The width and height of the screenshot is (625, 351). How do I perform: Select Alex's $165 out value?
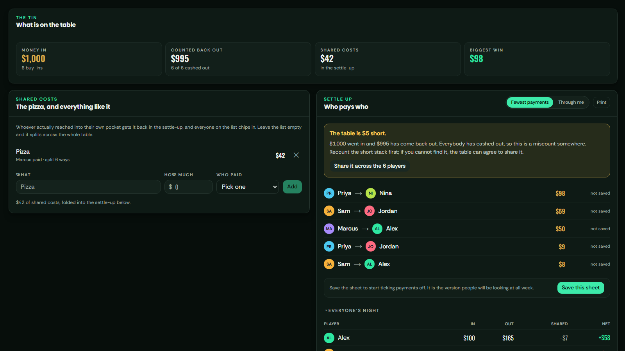(x=508, y=338)
